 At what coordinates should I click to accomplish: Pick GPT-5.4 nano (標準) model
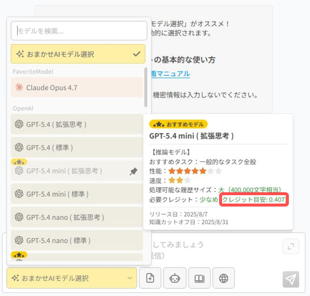[x=77, y=240]
